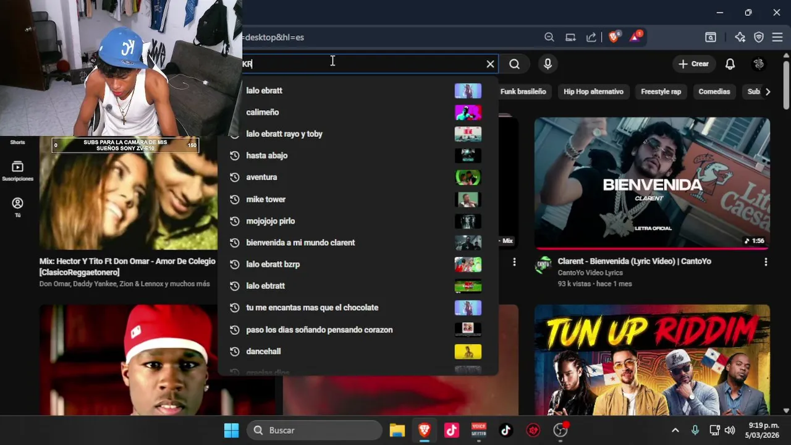Open the Windows Start menu
This screenshot has height=445, width=791.
231,430
